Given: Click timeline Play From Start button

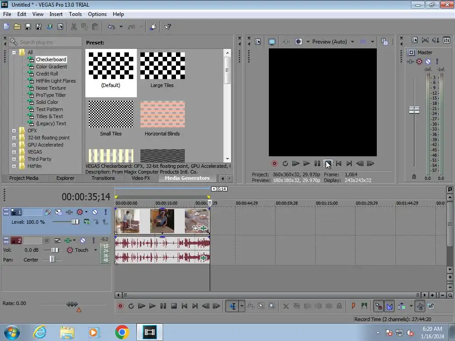Looking at the screenshot, I should click(141, 306).
